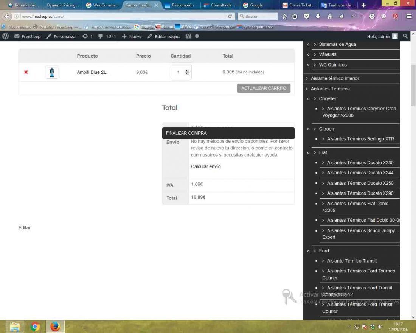Screen dimensions: 416x333
Task: Click the volume speaker tray icon
Action: pos(380,327)
